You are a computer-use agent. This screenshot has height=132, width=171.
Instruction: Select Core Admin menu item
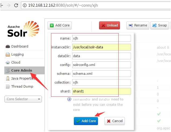click(24, 71)
